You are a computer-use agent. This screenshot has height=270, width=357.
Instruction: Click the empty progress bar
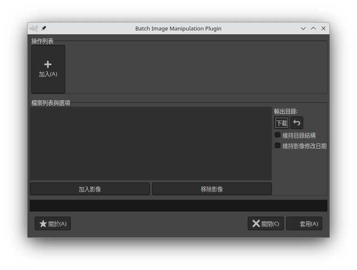(178, 206)
